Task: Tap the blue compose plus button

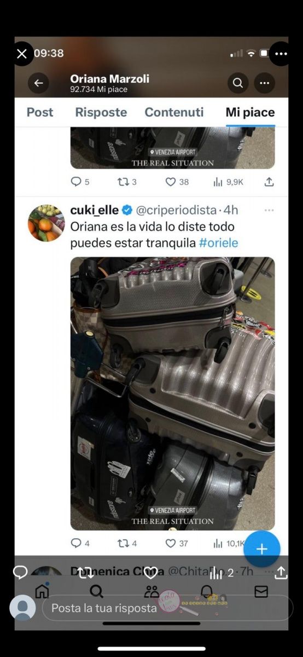Action: point(262,549)
